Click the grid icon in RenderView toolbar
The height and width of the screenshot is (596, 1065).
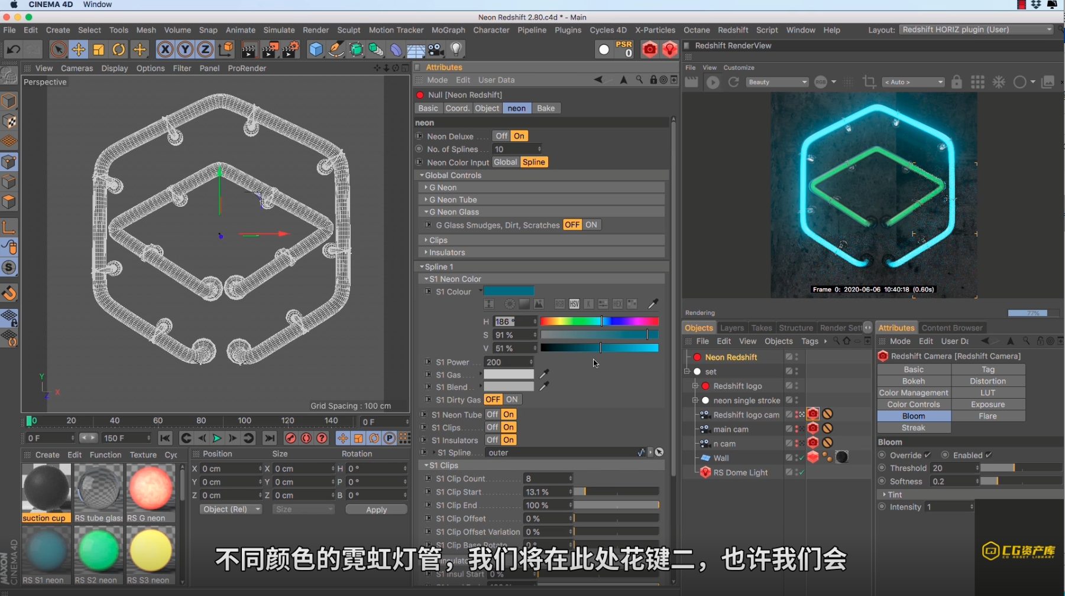point(977,82)
